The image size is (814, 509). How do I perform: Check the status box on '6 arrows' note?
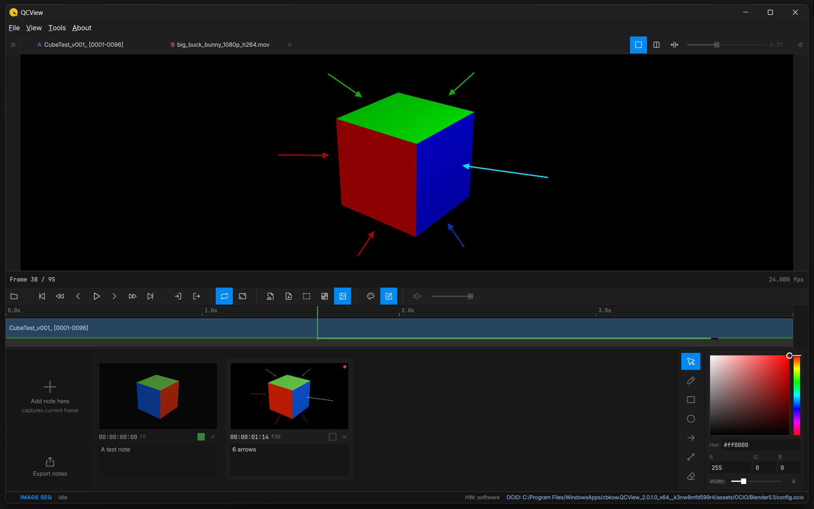click(x=332, y=436)
